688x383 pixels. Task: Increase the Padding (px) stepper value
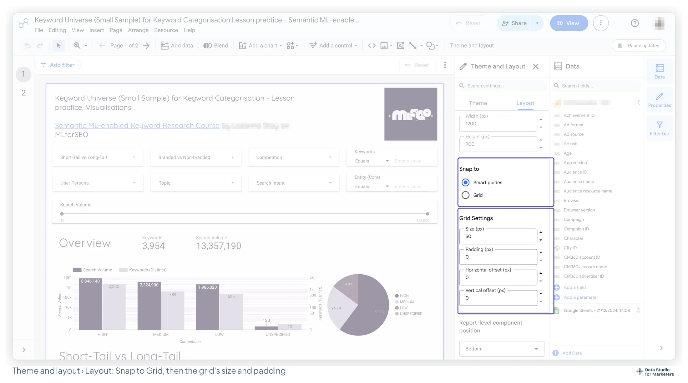click(x=541, y=253)
